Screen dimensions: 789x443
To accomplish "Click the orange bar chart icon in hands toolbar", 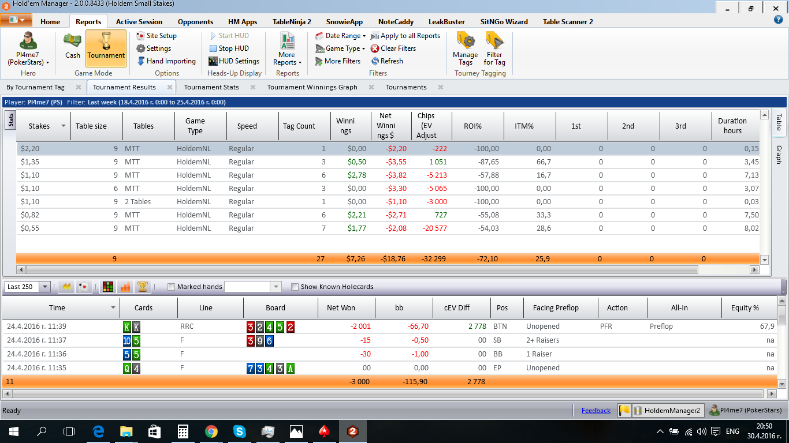I will click(125, 287).
